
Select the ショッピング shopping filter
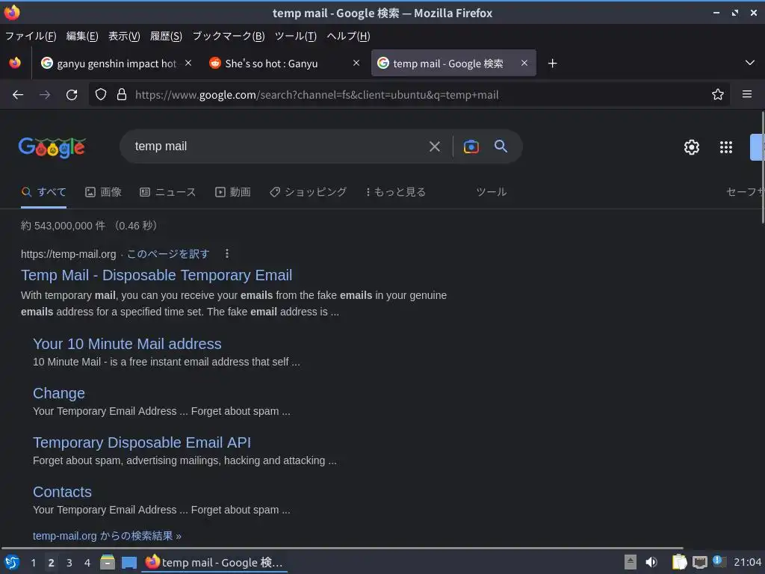tap(308, 192)
